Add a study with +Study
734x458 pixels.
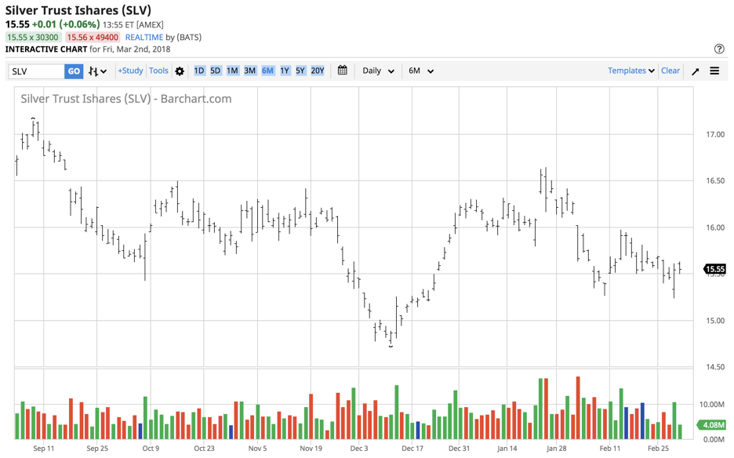[130, 71]
